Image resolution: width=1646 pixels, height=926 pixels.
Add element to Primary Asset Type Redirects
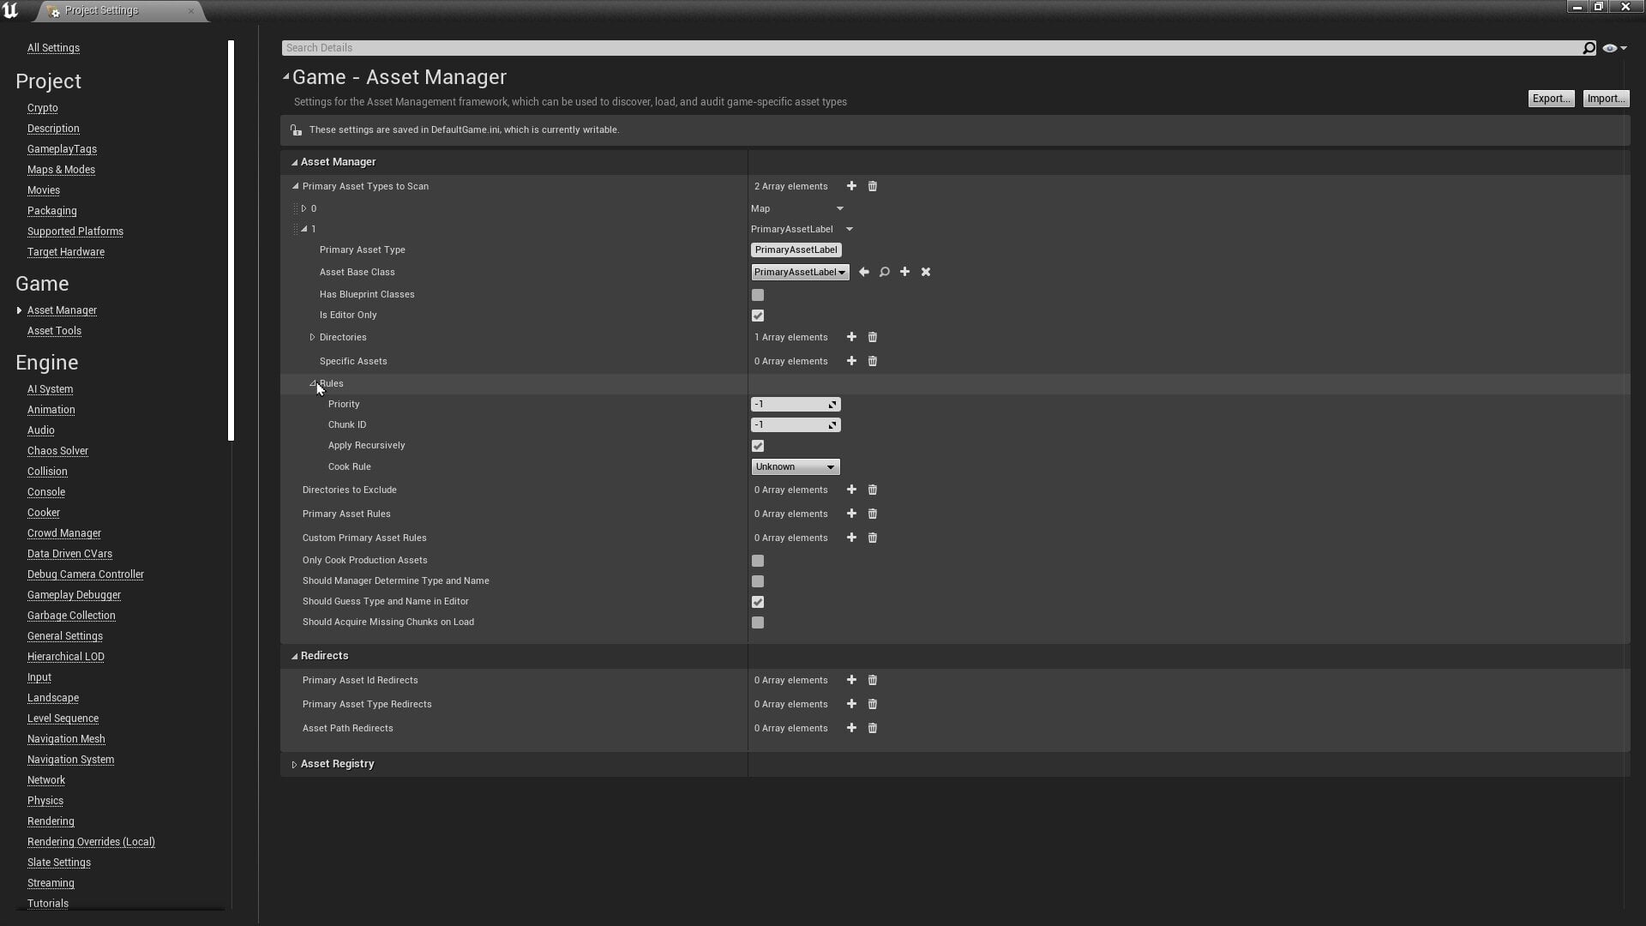(x=851, y=704)
